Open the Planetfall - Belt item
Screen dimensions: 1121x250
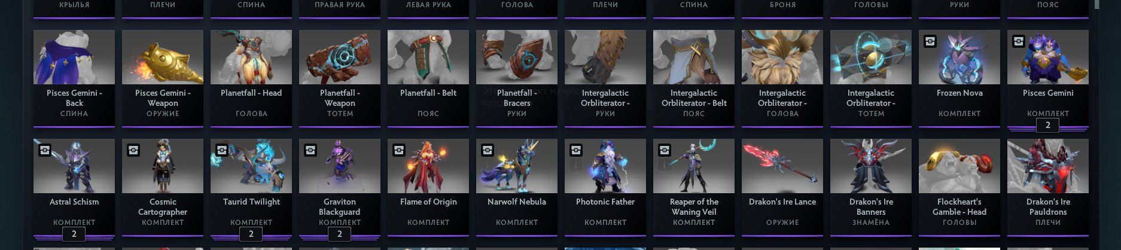[x=428, y=78]
